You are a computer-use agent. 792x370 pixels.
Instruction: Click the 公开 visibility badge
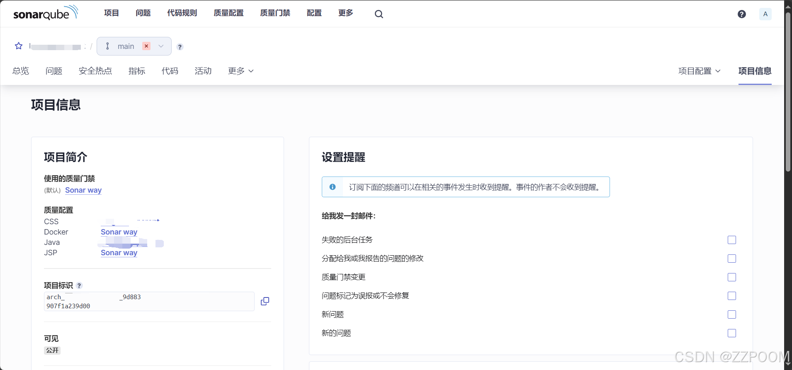[52, 351]
